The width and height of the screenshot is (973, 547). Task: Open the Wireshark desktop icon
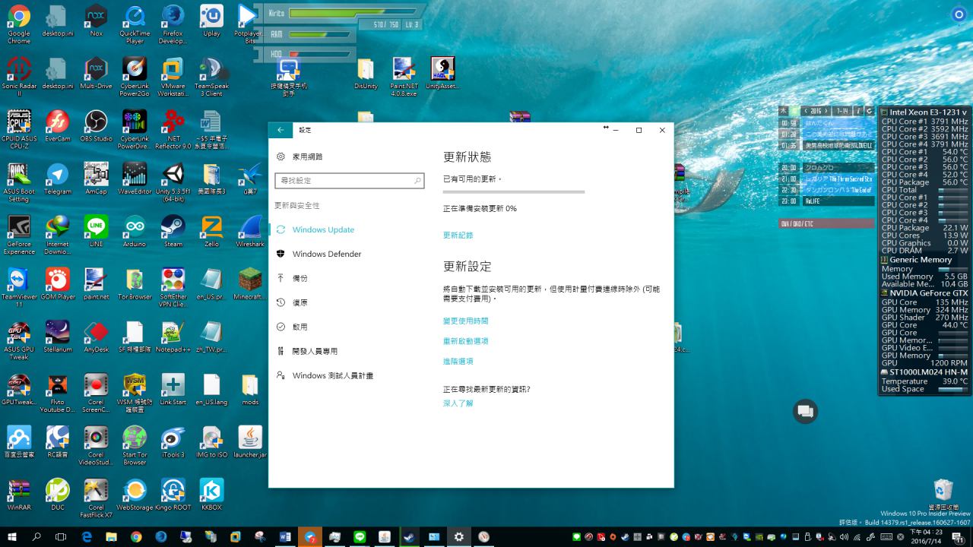coord(250,226)
